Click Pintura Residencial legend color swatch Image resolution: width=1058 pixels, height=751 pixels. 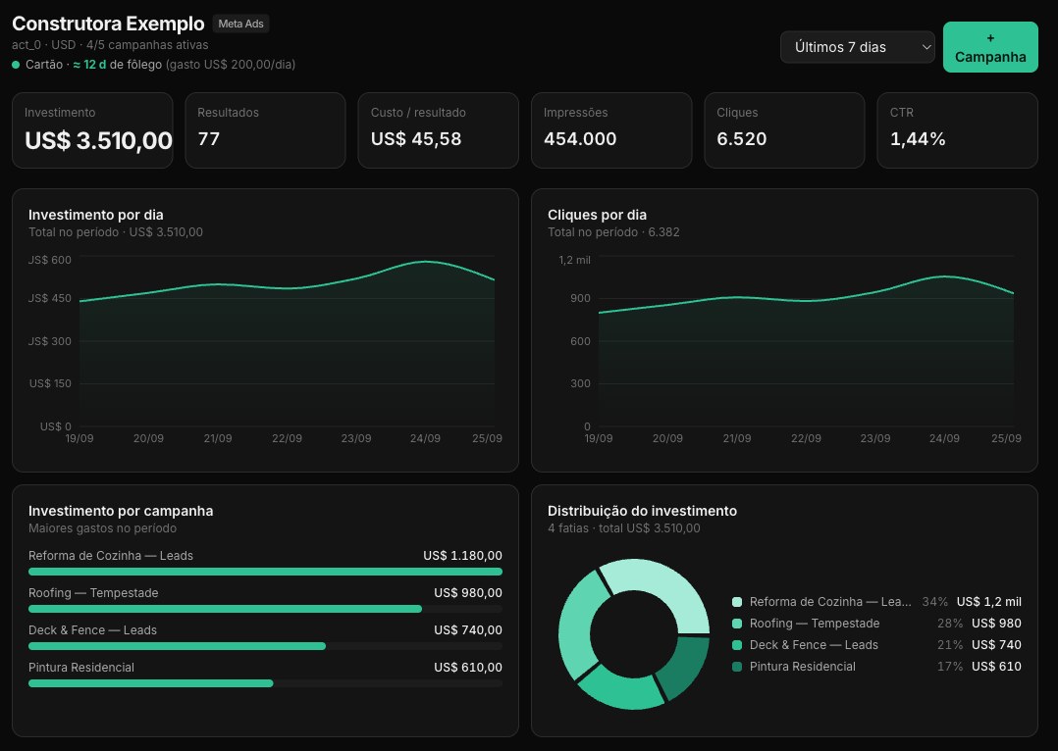coord(737,667)
